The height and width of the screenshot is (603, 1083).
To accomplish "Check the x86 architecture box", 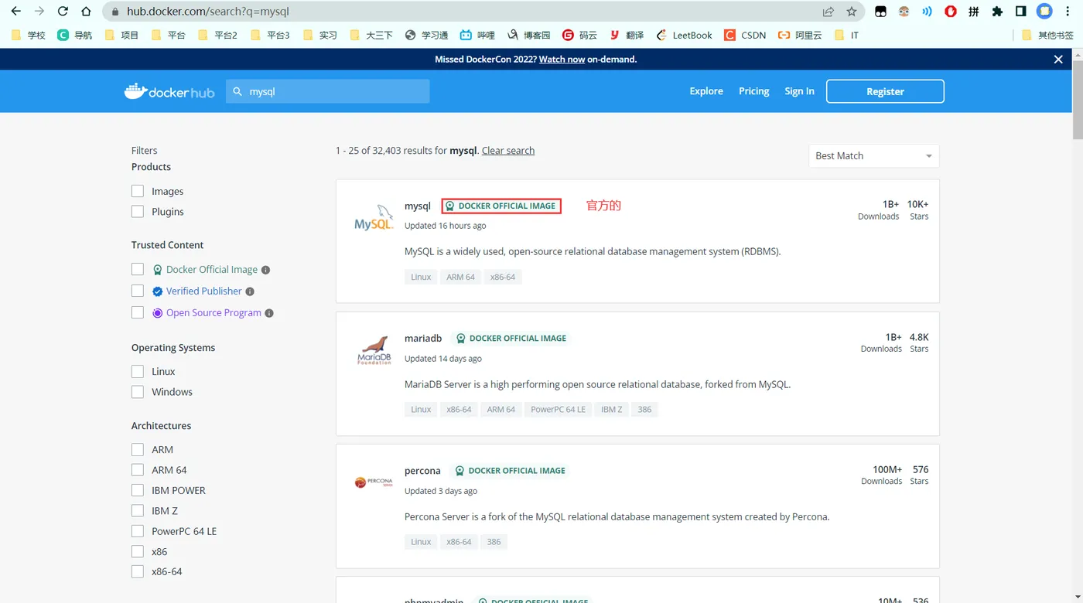I will pos(138,551).
